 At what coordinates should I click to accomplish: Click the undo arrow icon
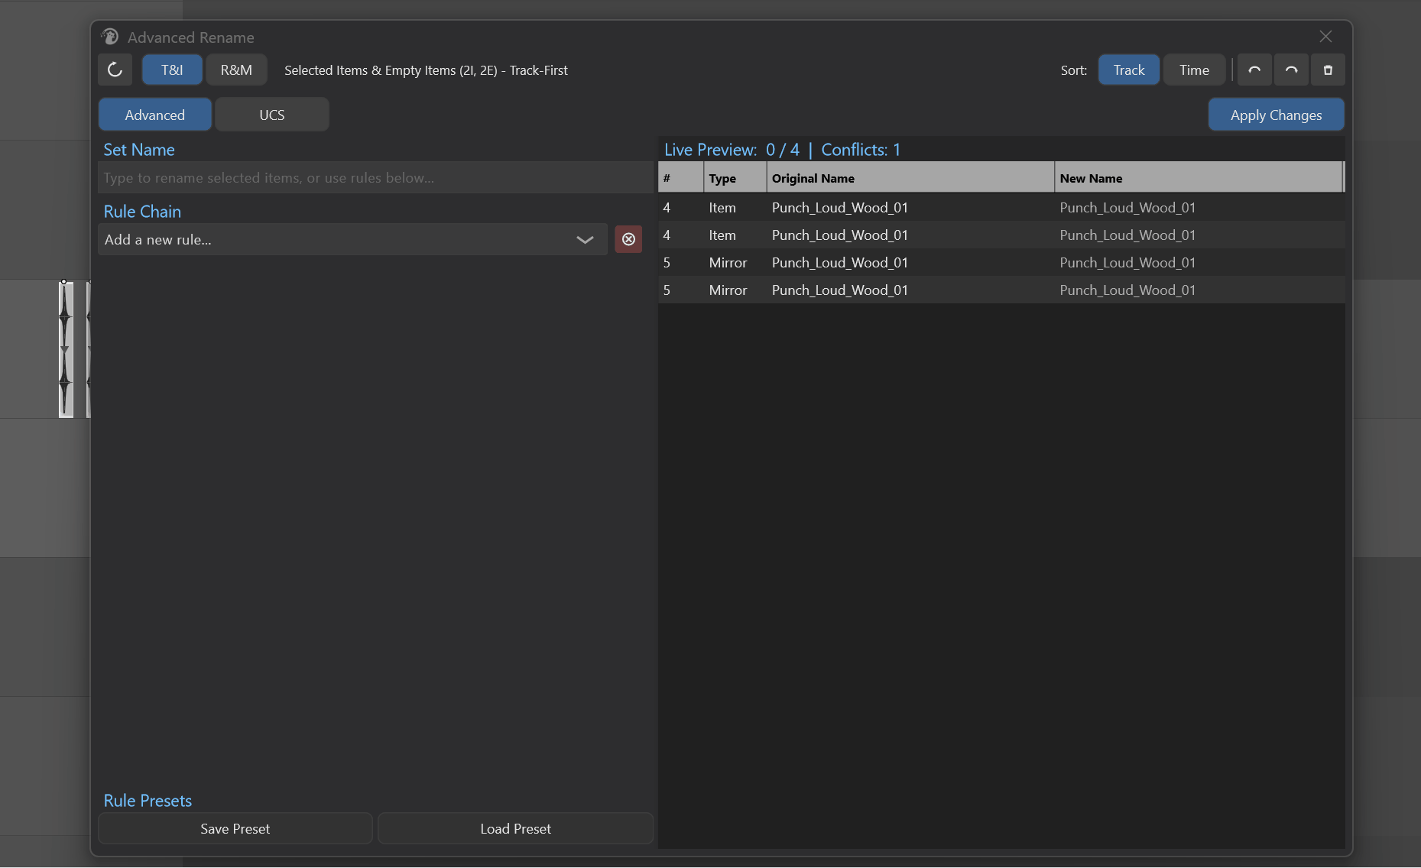[1254, 70]
